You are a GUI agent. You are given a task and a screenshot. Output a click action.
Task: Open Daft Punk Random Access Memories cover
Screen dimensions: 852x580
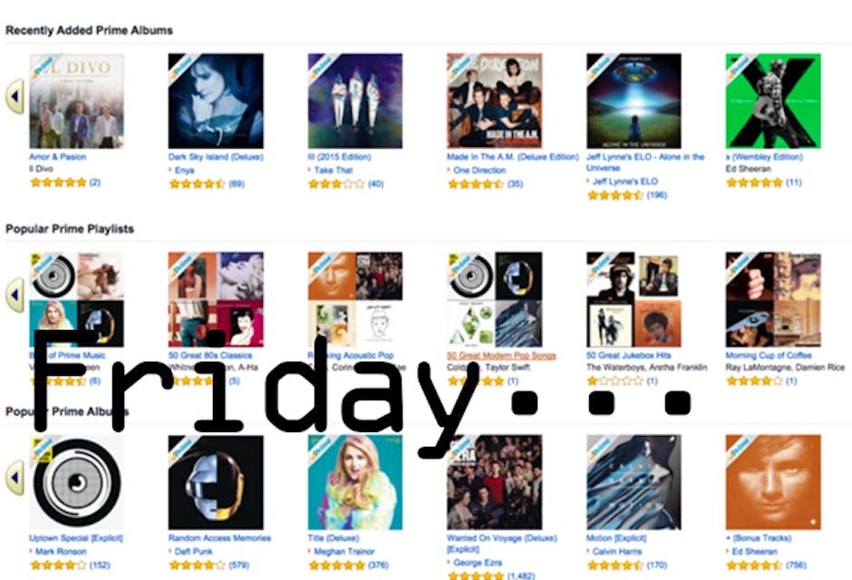pyautogui.click(x=216, y=482)
